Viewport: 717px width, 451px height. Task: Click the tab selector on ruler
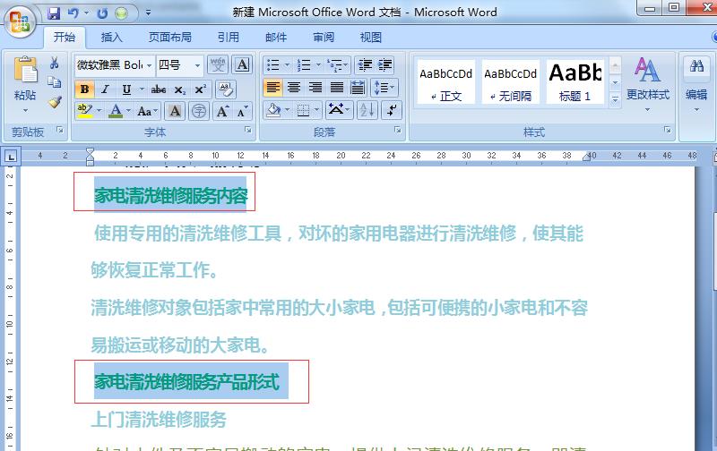click(x=11, y=157)
